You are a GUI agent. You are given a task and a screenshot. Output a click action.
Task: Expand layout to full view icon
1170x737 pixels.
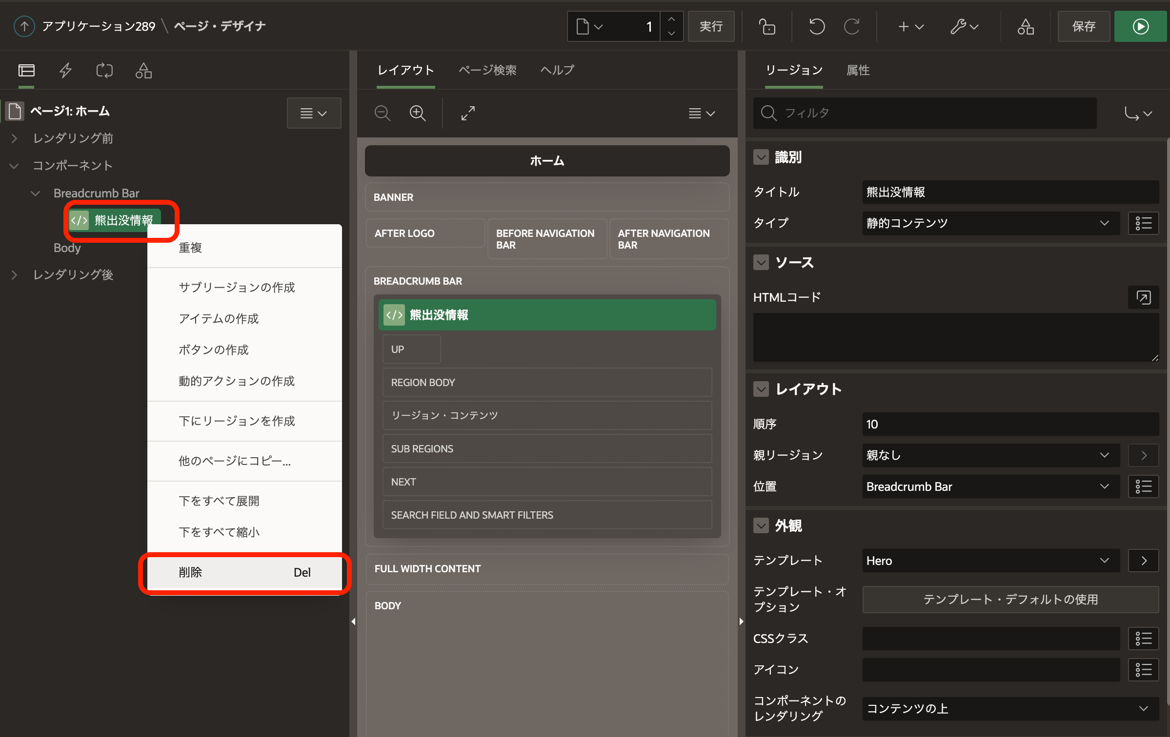click(x=467, y=113)
